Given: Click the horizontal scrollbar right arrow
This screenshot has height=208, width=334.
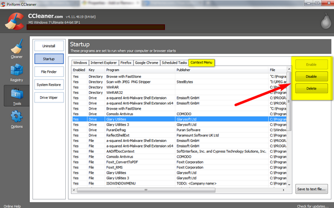Looking at the screenshot, I should [284, 190].
